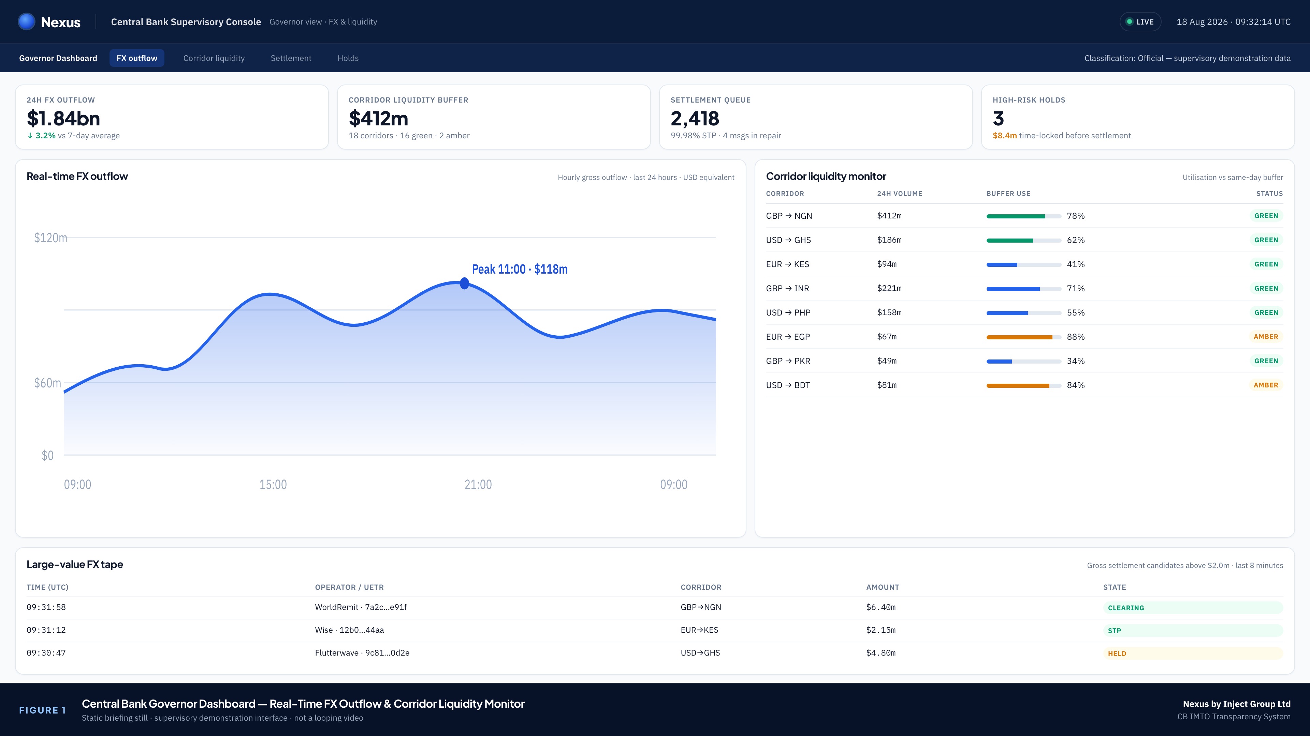This screenshot has width=1310, height=736.
Task: Click the 24H VOLUME column header
Action: (x=900, y=194)
